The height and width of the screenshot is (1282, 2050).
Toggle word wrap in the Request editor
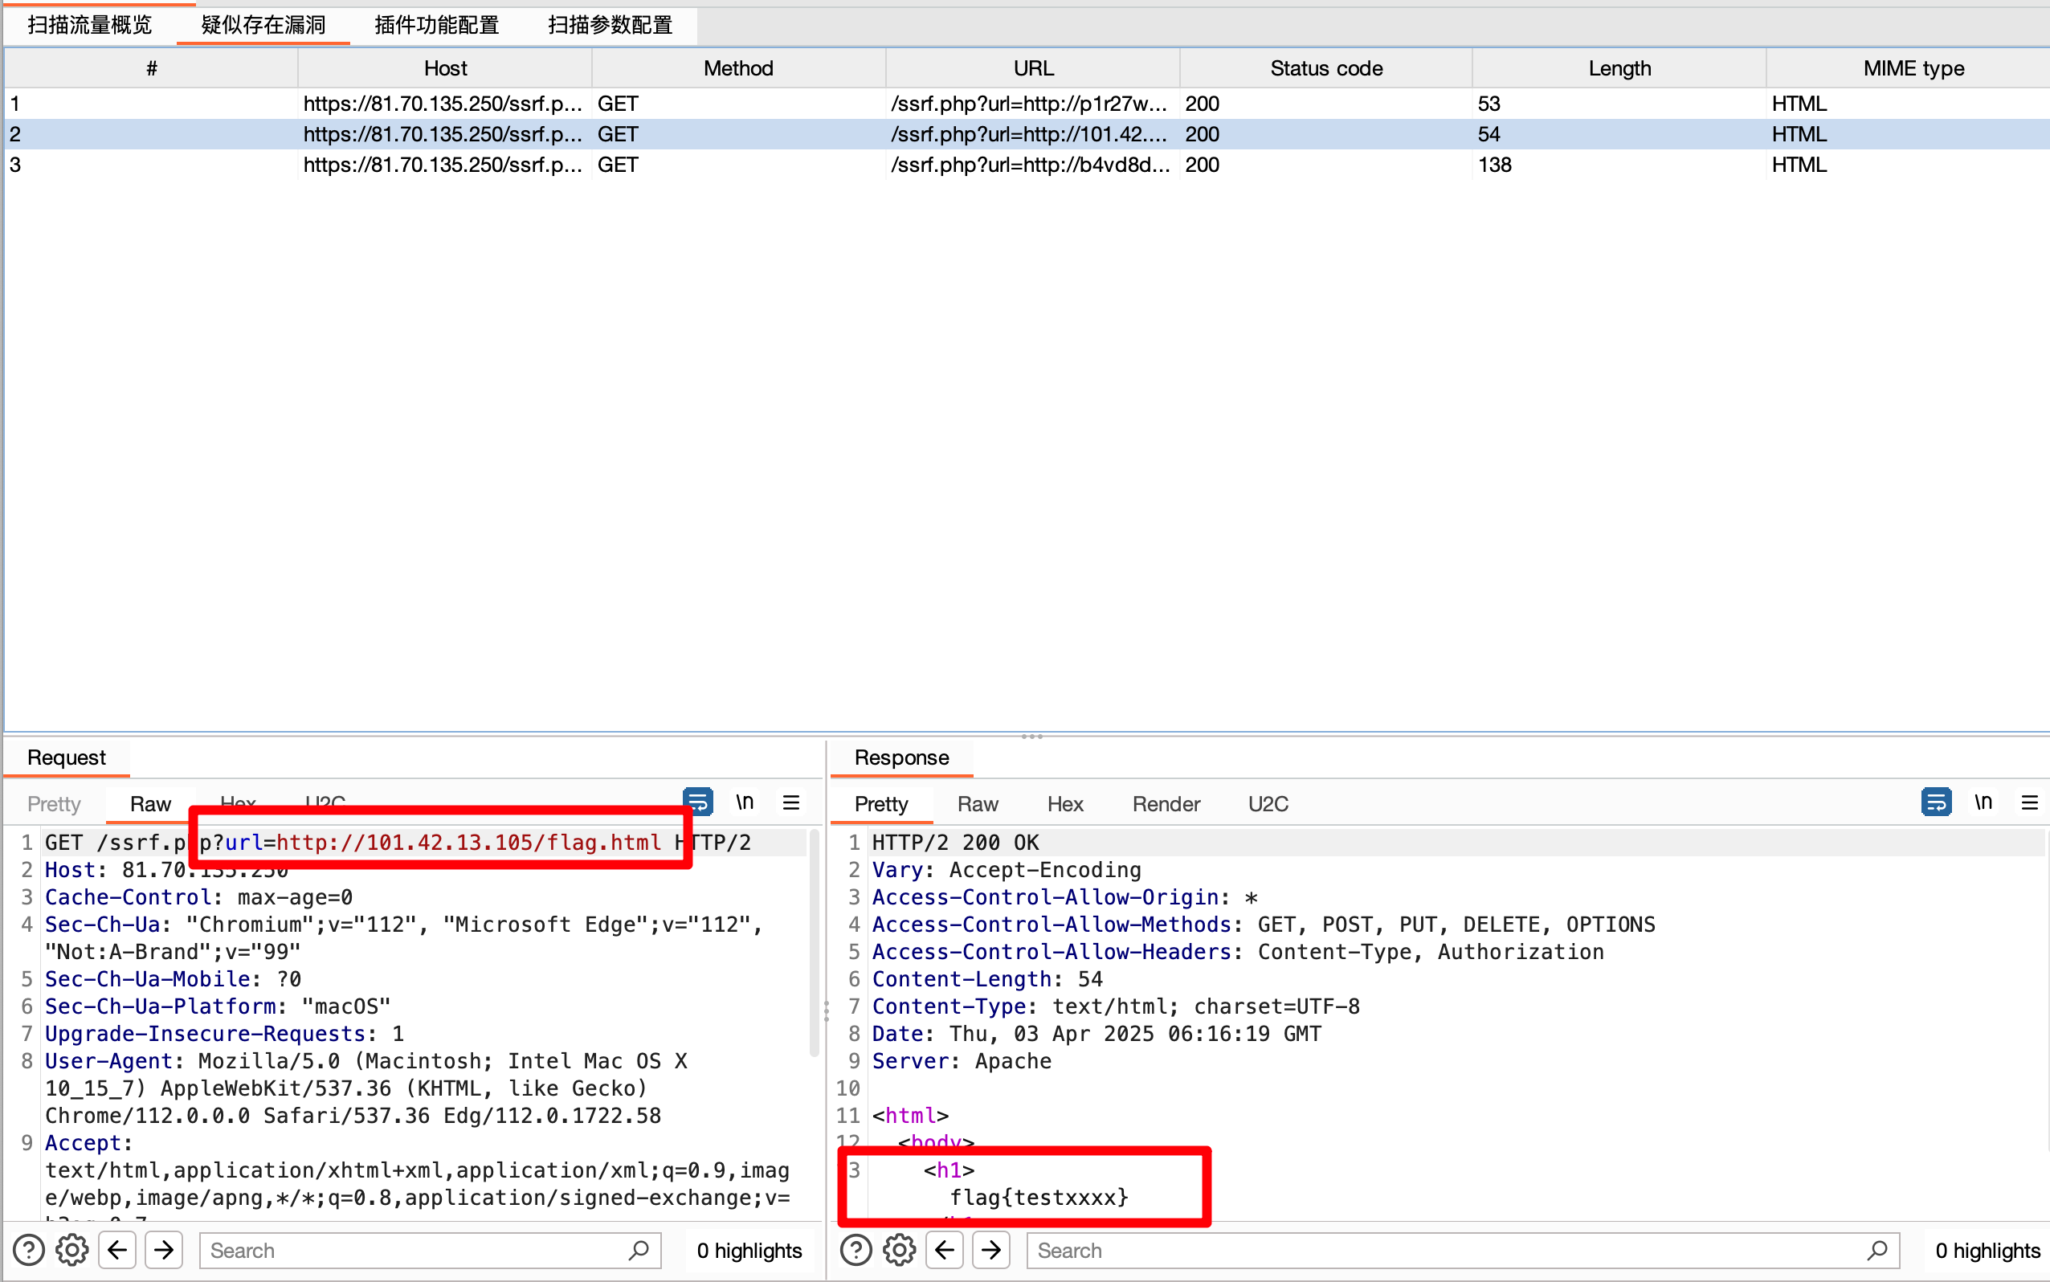698,802
